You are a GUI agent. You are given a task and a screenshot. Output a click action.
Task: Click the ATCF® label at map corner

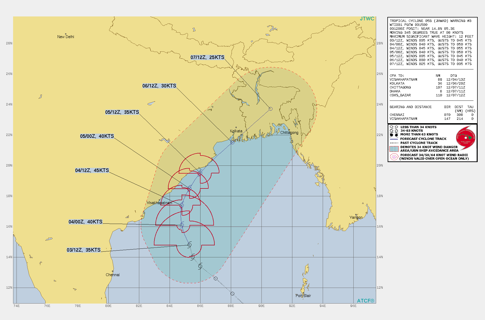click(x=366, y=301)
